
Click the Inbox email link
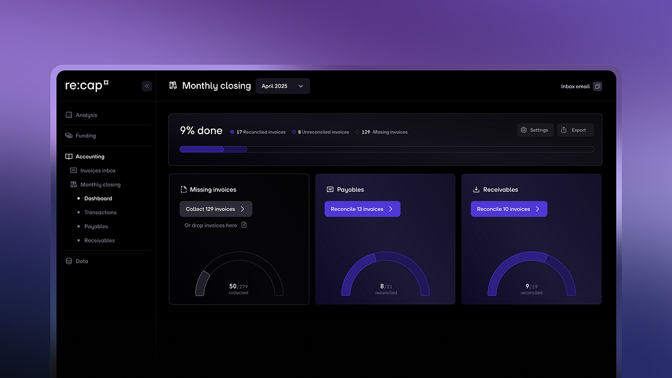tap(575, 86)
